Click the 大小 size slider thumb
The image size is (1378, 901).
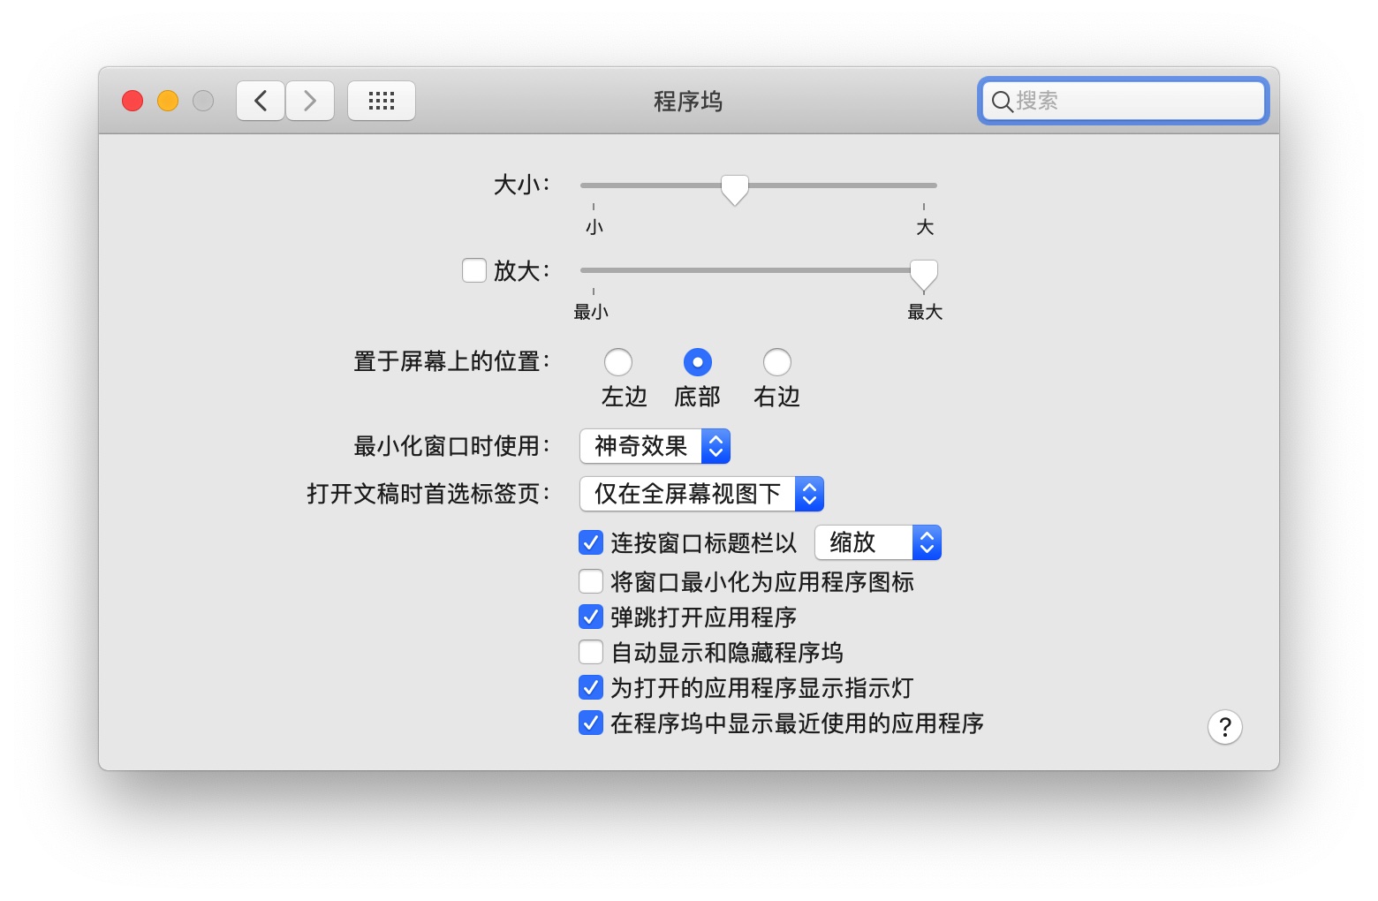coord(734,188)
